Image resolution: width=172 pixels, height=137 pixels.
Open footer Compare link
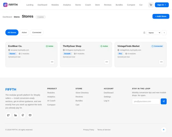point(51,105)
